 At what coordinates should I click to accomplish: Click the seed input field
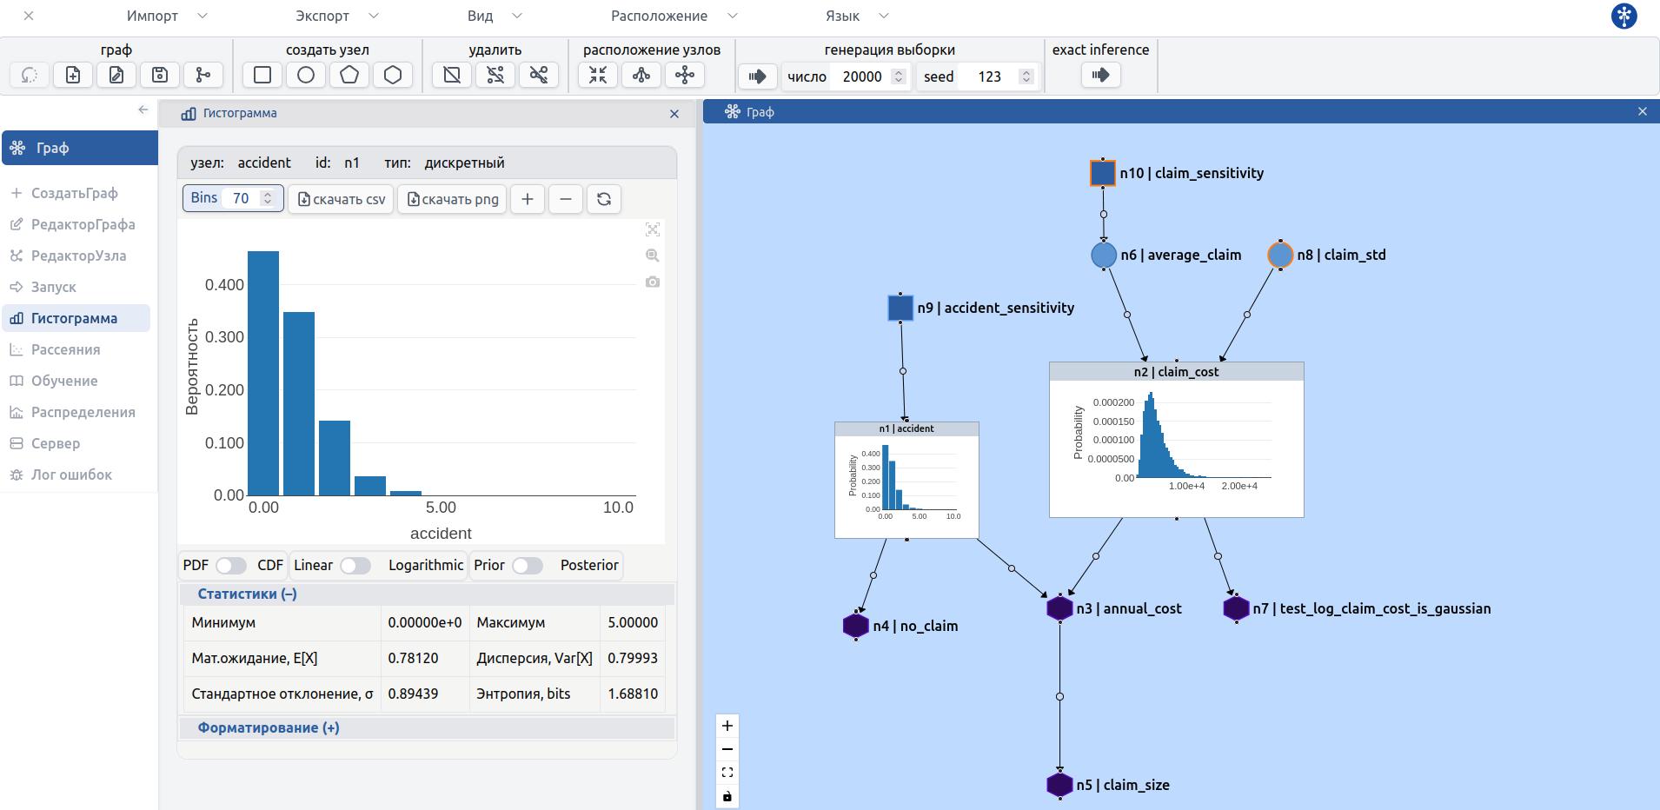pyautogui.click(x=991, y=76)
